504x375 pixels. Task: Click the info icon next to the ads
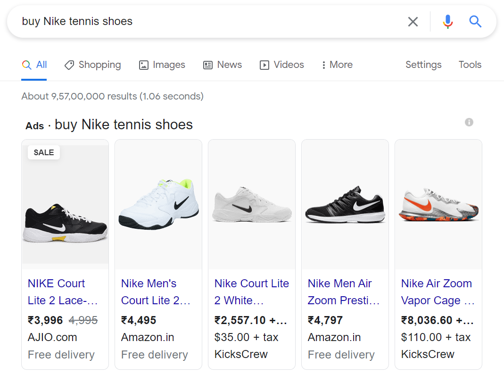tap(469, 122)
